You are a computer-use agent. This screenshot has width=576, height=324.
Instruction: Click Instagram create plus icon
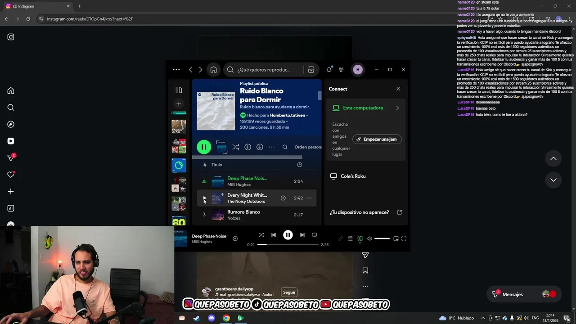(x=11, y=191)
